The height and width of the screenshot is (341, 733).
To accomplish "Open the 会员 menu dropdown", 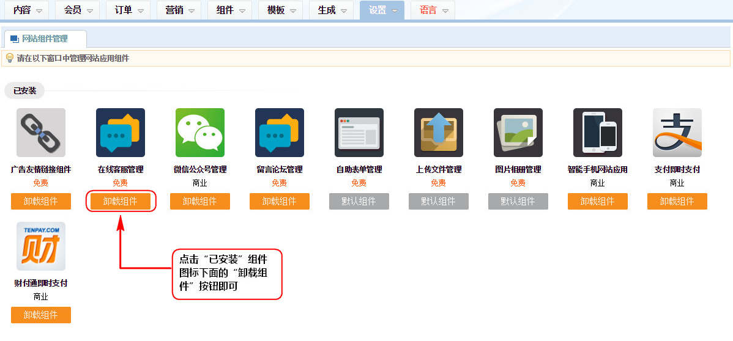I will click(x=78, y=10).
